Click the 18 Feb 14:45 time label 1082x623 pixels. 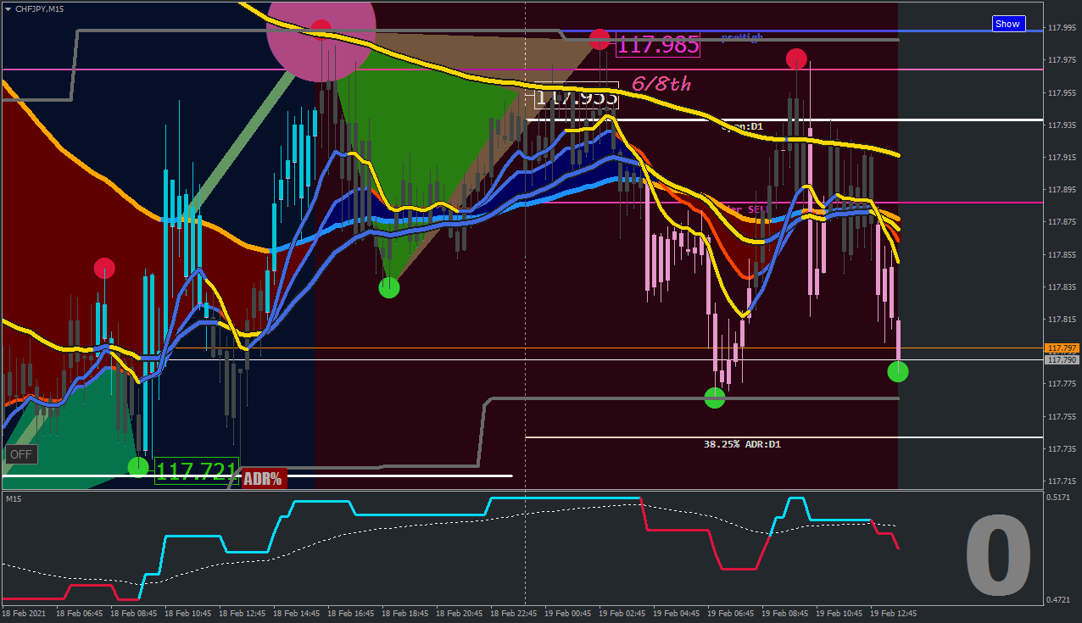click(297, 613)
